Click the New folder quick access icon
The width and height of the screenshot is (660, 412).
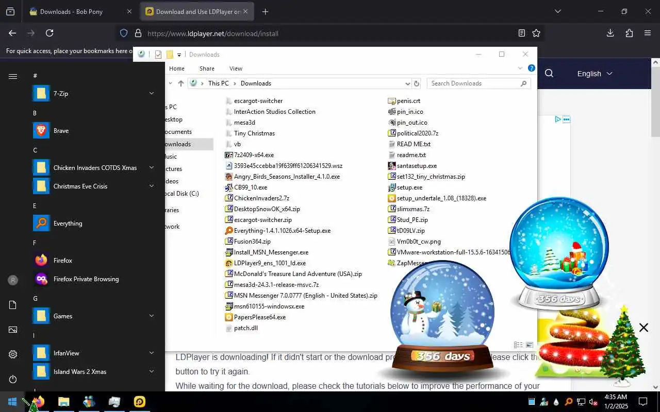click(x=170, y=55)
